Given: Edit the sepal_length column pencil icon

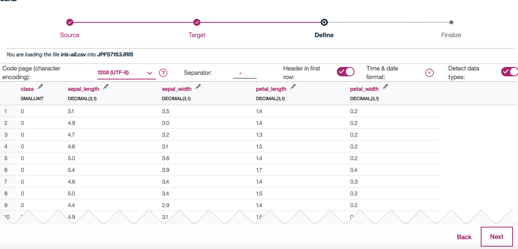Looking at the screenshot, I should click(106, 87).
